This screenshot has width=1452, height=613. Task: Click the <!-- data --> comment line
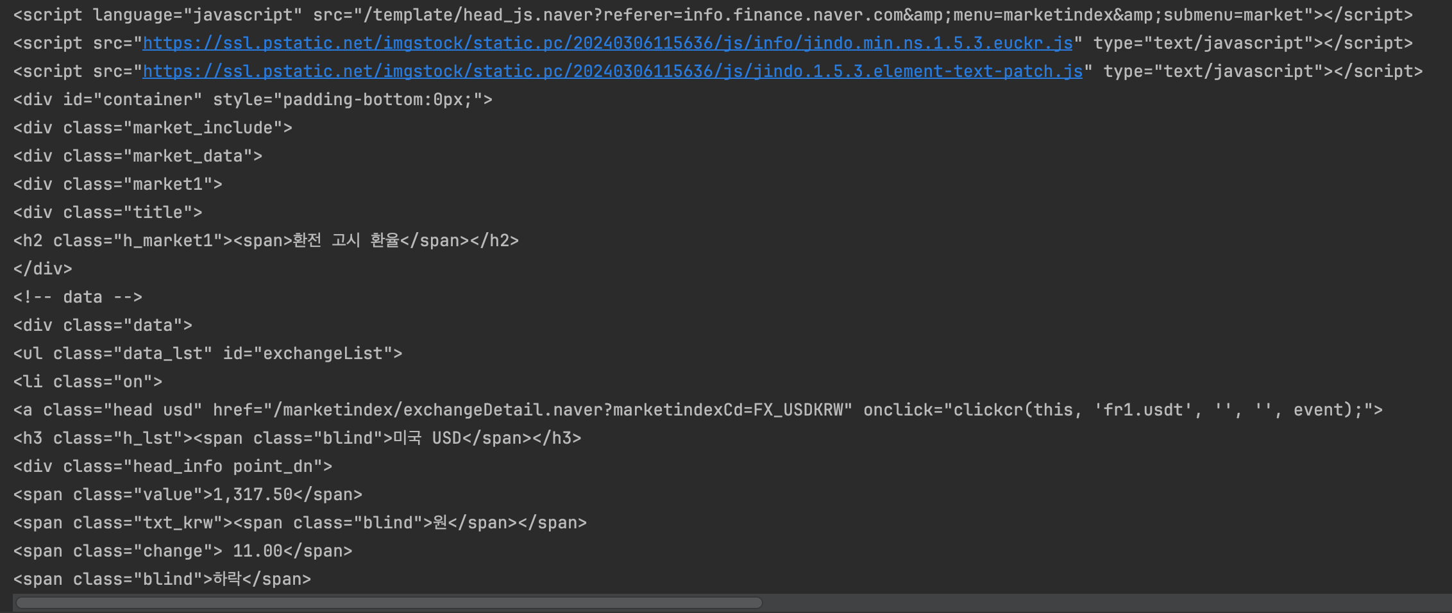(78, 297)
